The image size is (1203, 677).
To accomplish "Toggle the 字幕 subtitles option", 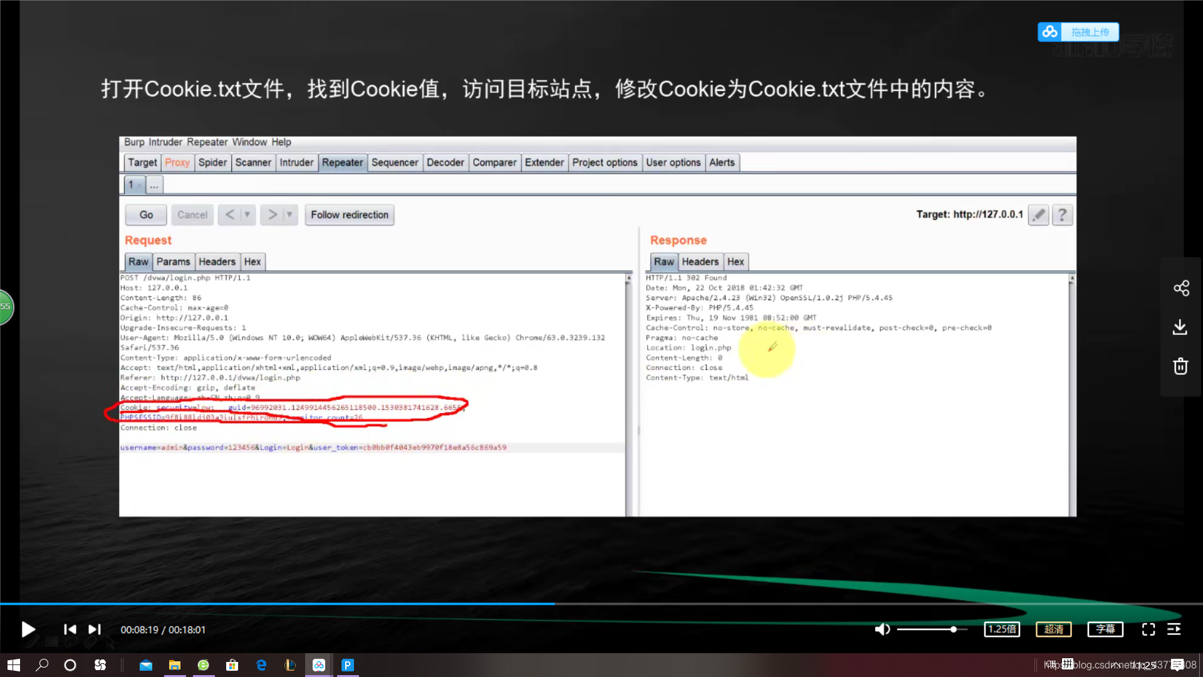I will pos(1105,629).
